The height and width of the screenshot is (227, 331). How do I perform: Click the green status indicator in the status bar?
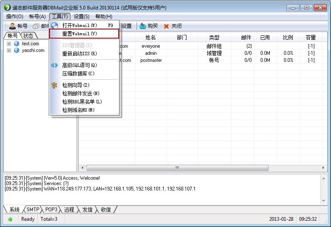tap(10, 220)
